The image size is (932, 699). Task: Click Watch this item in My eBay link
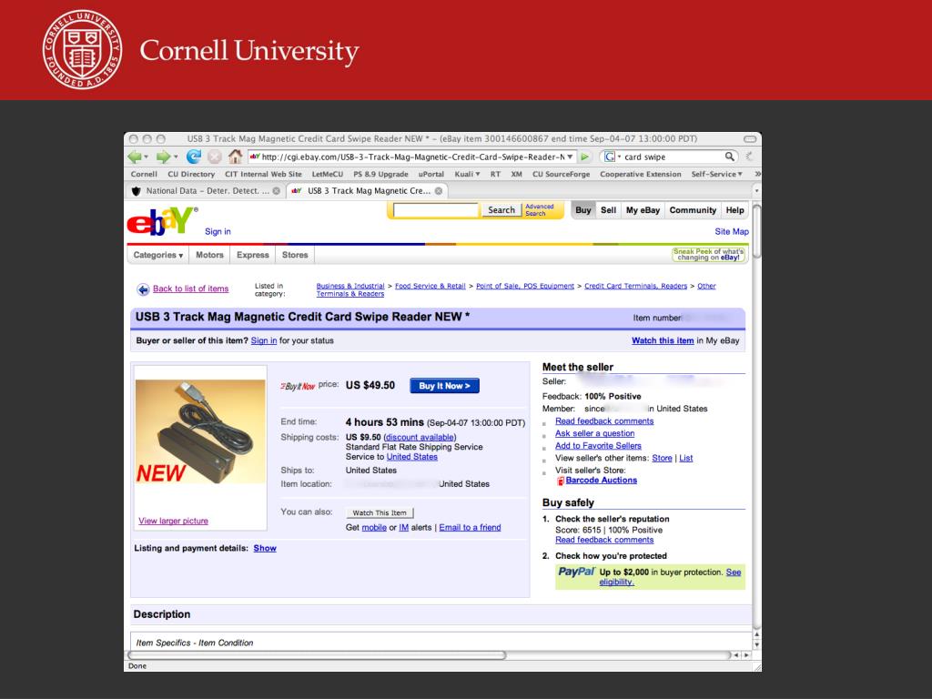click(663, 340)
